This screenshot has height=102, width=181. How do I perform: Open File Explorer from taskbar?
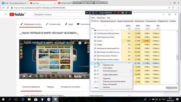pyautogui.click(x=29, y=99)
